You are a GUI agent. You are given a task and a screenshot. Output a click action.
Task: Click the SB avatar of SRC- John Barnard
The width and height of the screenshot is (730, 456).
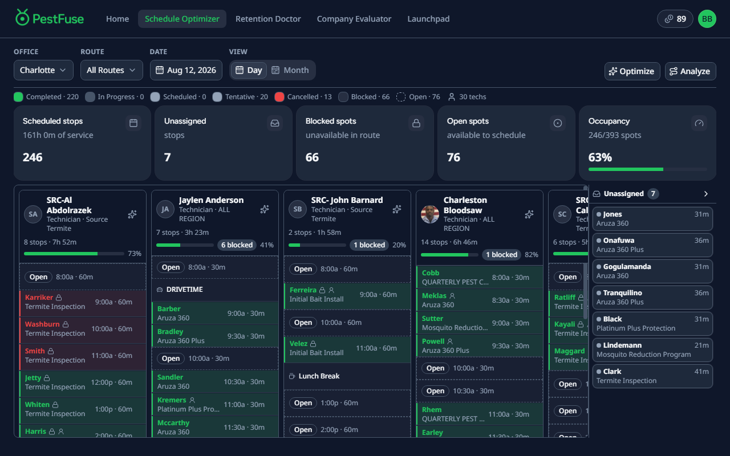298,209
